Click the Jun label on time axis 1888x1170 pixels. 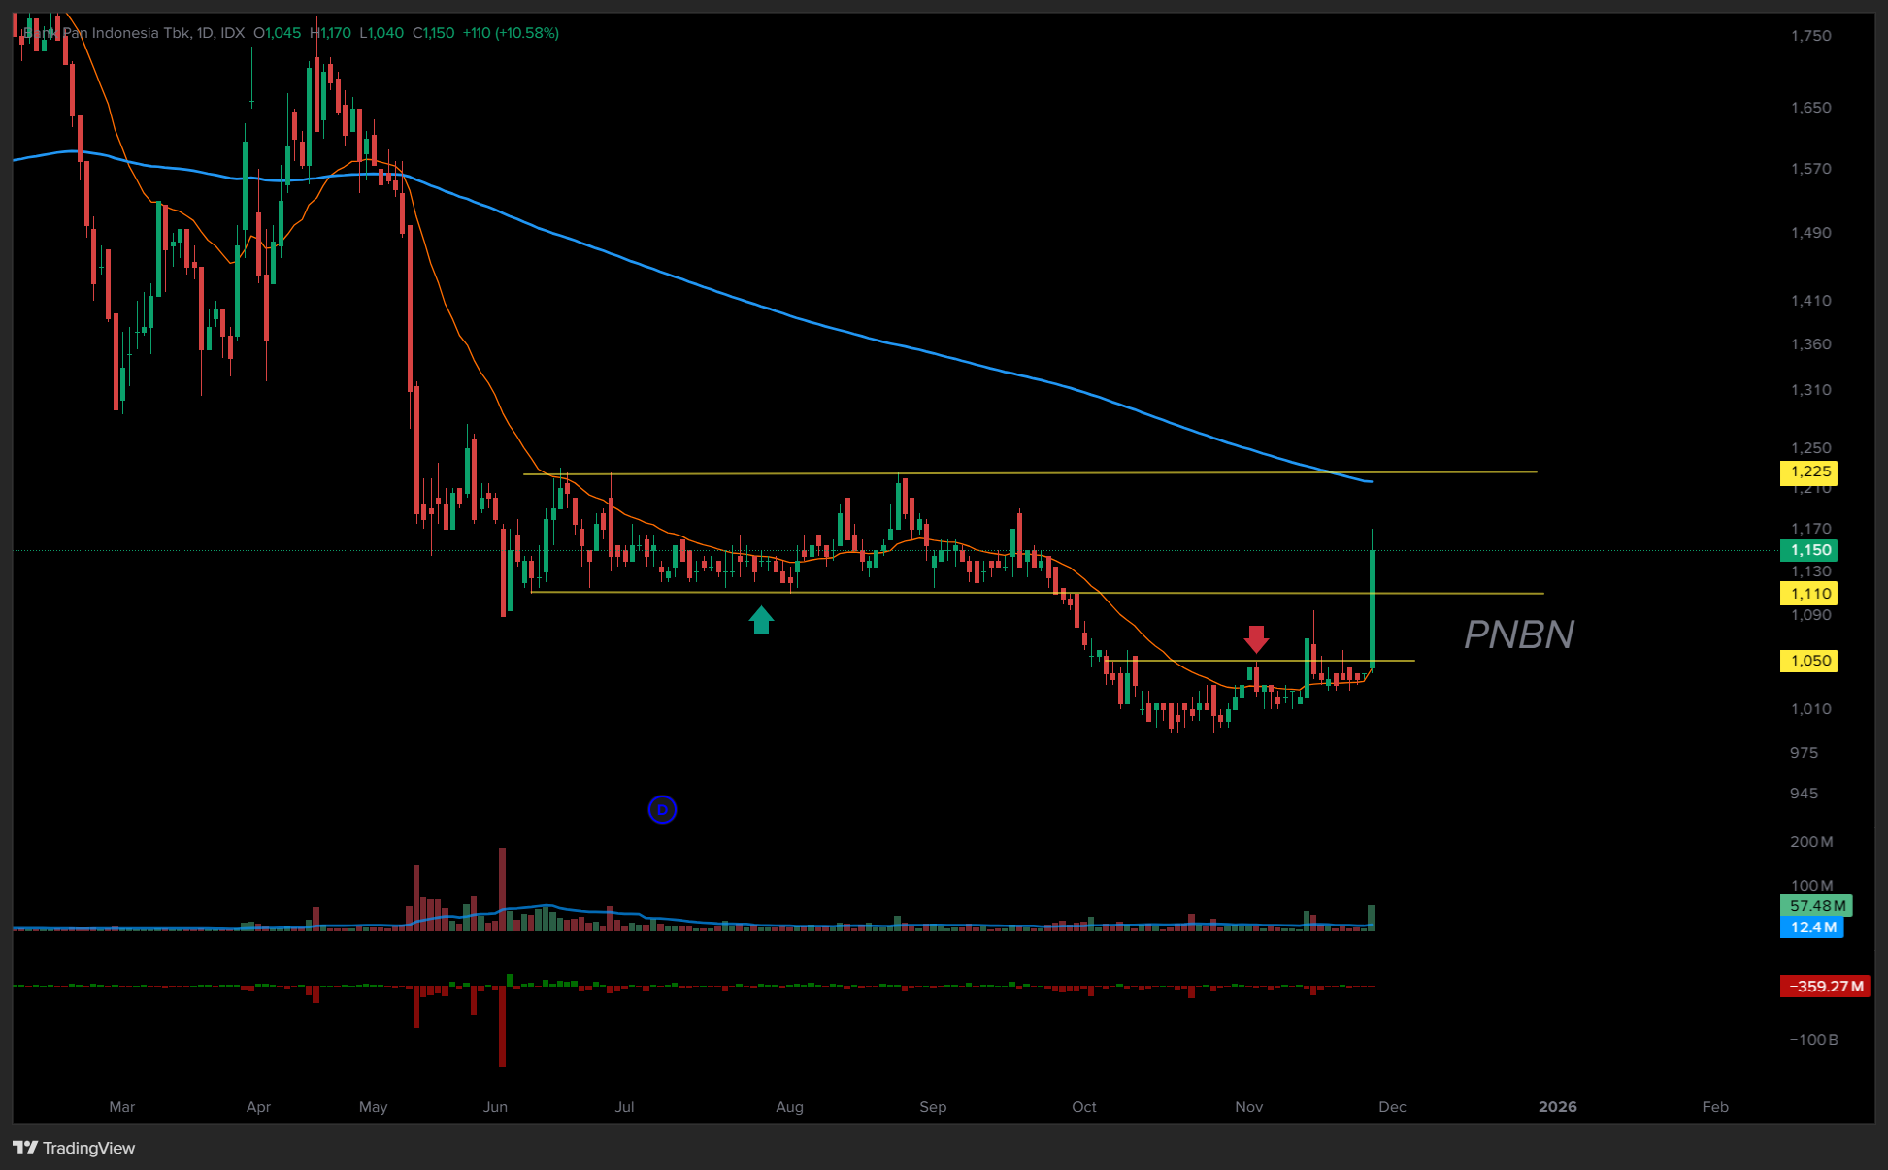pyautogui.click(x=495, y=1107)
